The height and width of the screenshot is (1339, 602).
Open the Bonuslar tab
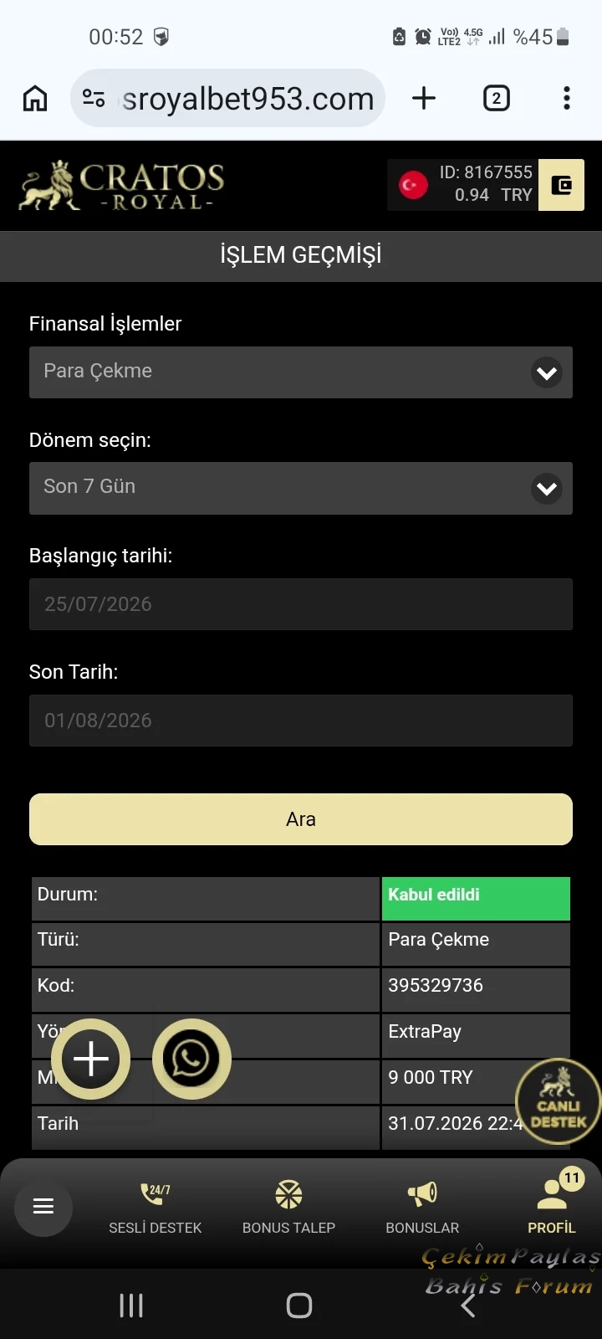point(422,1207)
